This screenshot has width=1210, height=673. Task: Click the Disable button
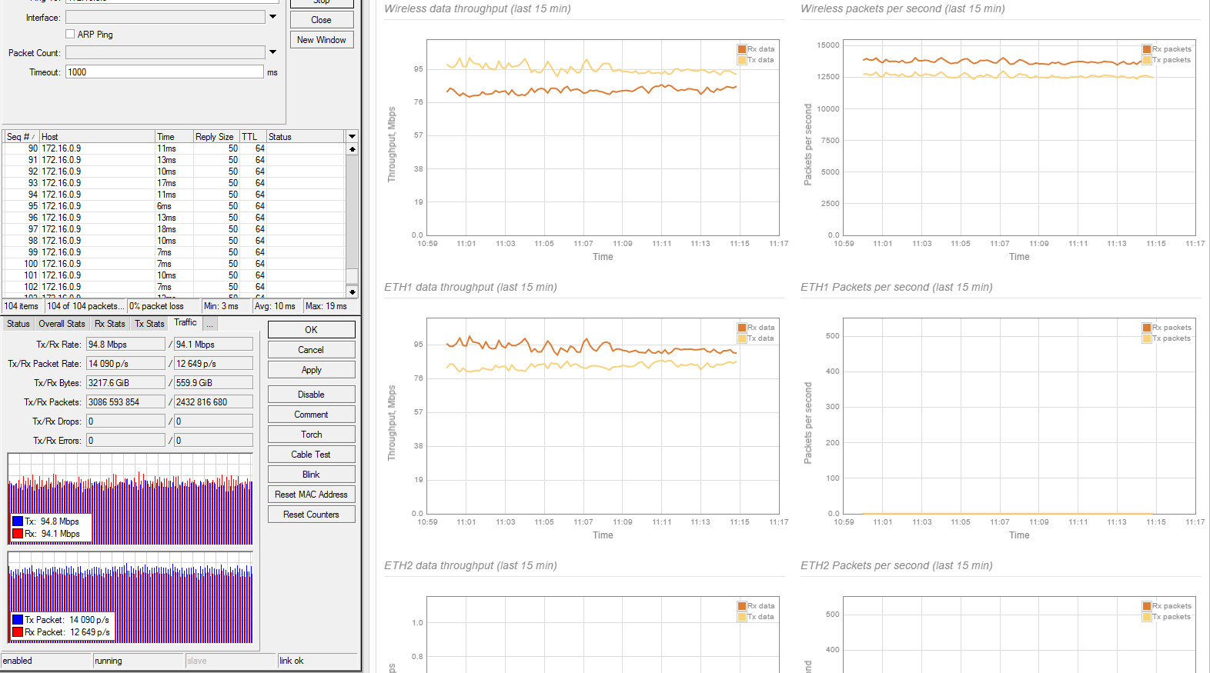point(311,395)
